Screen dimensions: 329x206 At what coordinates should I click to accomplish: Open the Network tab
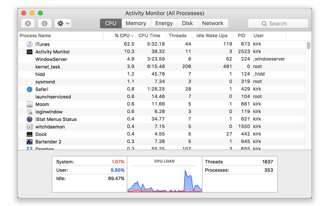(x=213, y=23)
